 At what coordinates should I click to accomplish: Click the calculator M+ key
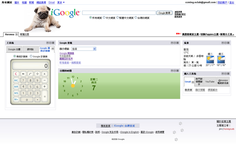click(16, 99)
